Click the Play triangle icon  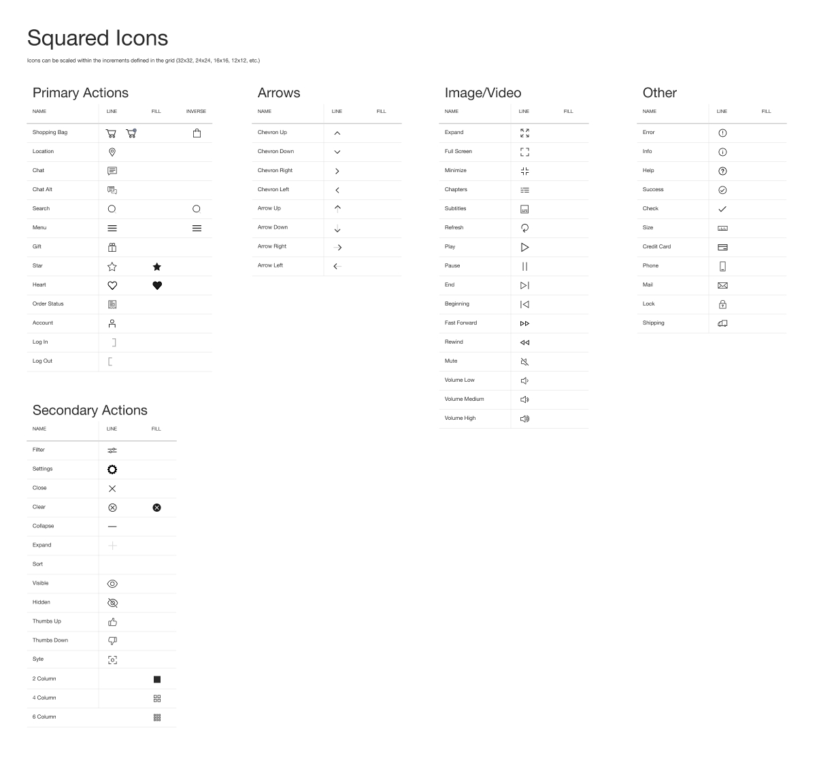[524, 248]
